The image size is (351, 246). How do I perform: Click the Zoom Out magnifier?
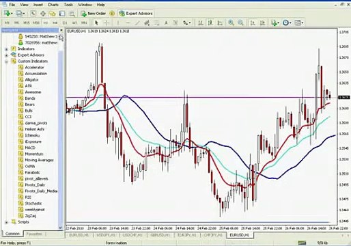click(240, 23)
